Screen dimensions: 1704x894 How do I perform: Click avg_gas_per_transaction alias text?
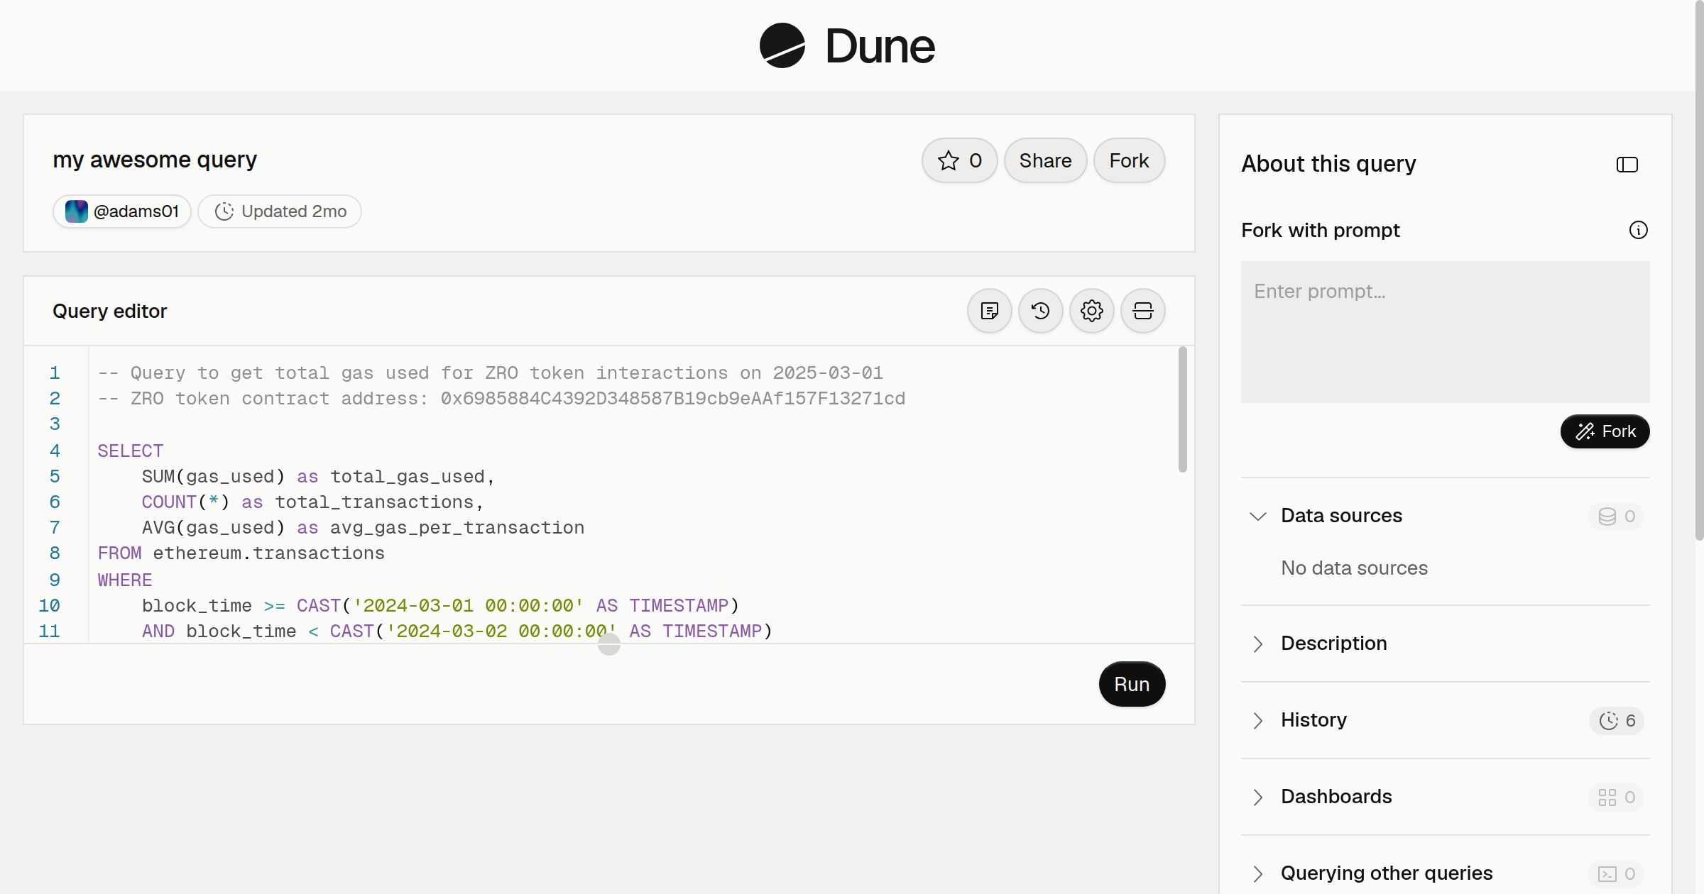coord(457,527)
